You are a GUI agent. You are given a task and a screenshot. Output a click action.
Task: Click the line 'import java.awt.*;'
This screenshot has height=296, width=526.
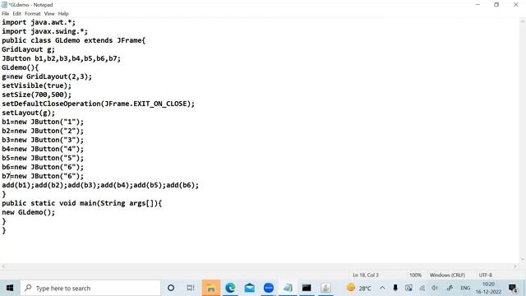[x=39, y=22]
